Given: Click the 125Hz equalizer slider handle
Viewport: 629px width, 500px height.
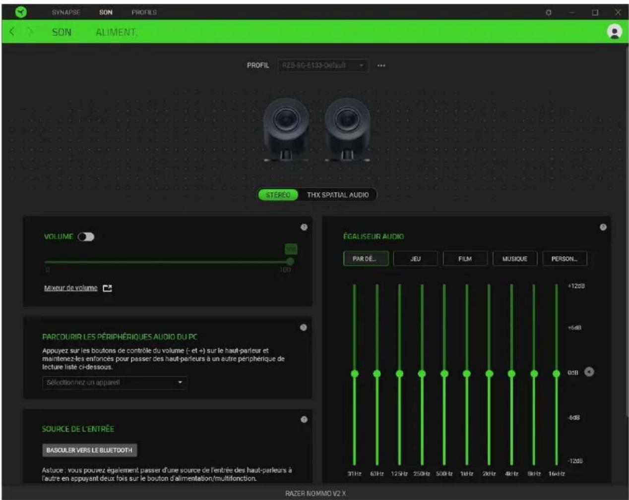Looking at the screenshot, I should 399,373.
